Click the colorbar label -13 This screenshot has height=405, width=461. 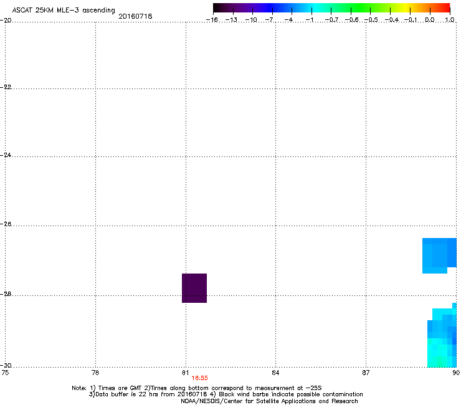click(231, 20)
